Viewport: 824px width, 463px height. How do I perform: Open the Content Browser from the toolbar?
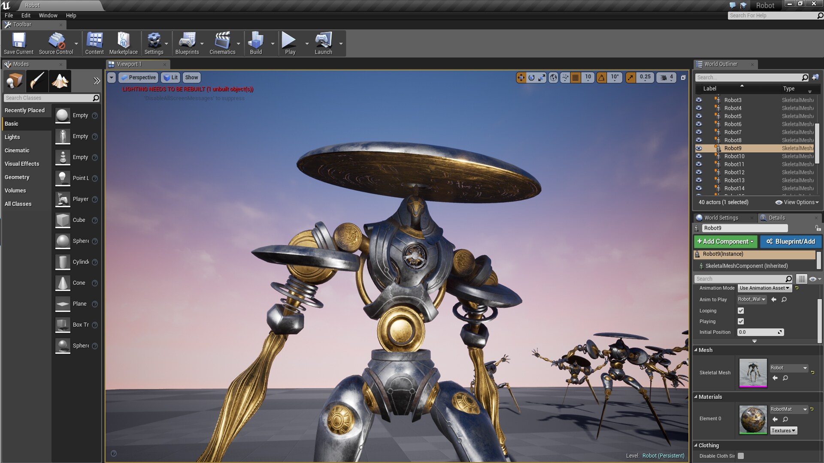click(94, 43)
